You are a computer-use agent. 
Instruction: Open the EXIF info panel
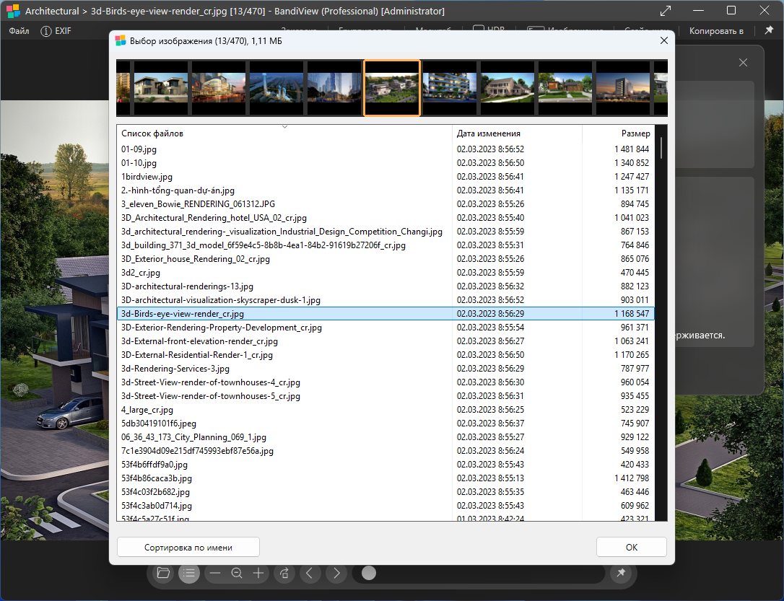[x=56, y=31]
